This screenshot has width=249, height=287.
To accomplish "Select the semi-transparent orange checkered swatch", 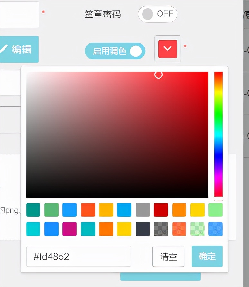I will 179,229.
